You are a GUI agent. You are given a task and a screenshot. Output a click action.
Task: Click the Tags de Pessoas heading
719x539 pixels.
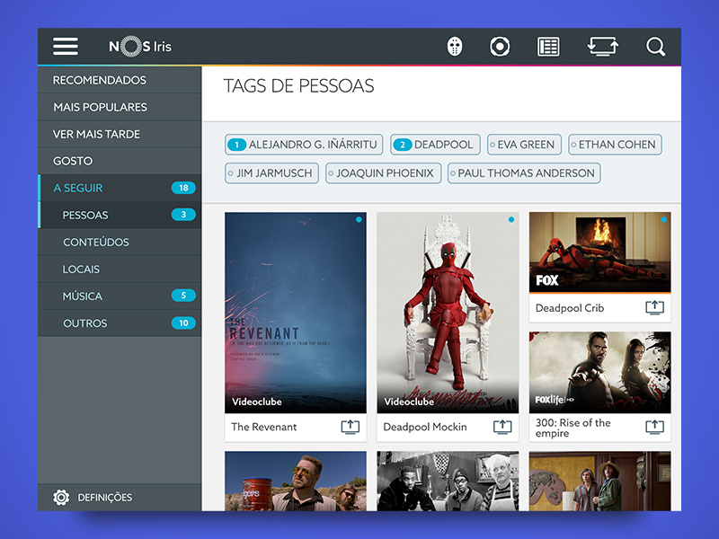[x=299, y=86]
